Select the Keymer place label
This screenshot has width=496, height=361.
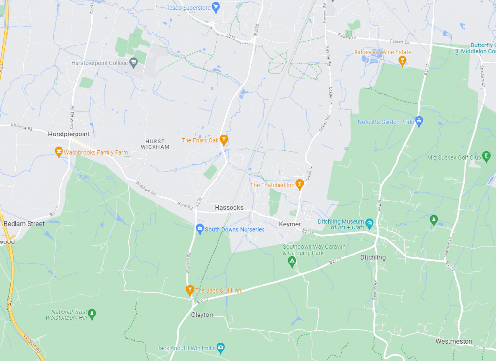pos(290,224)
